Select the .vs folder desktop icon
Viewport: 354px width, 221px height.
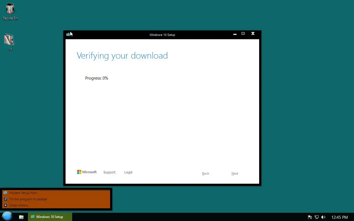click(x=9, y=42)
